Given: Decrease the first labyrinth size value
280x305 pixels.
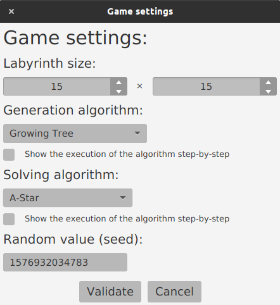Looking at the screenshot, I should tap(118, 91).
